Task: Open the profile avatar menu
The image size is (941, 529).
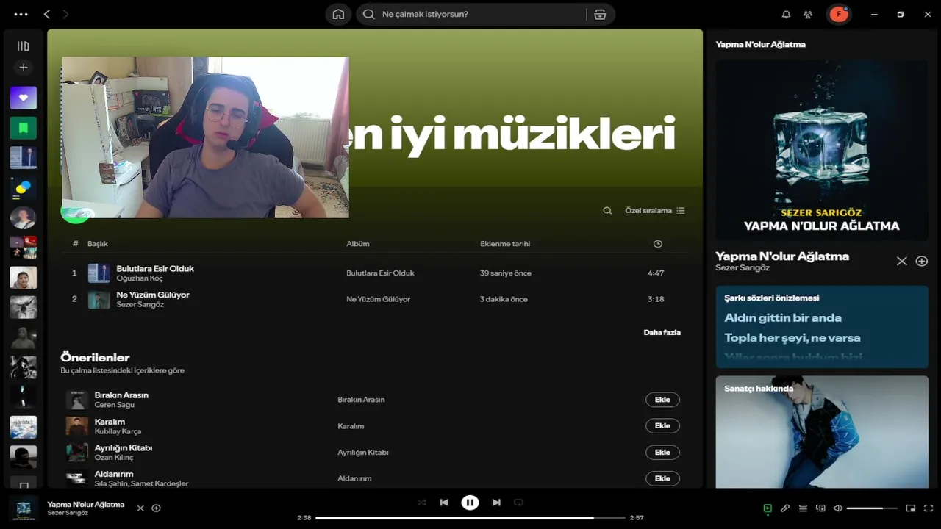Action: click(x=839, y=14)
